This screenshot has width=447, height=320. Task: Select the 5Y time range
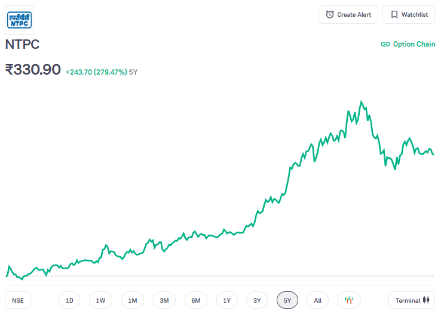287,300
